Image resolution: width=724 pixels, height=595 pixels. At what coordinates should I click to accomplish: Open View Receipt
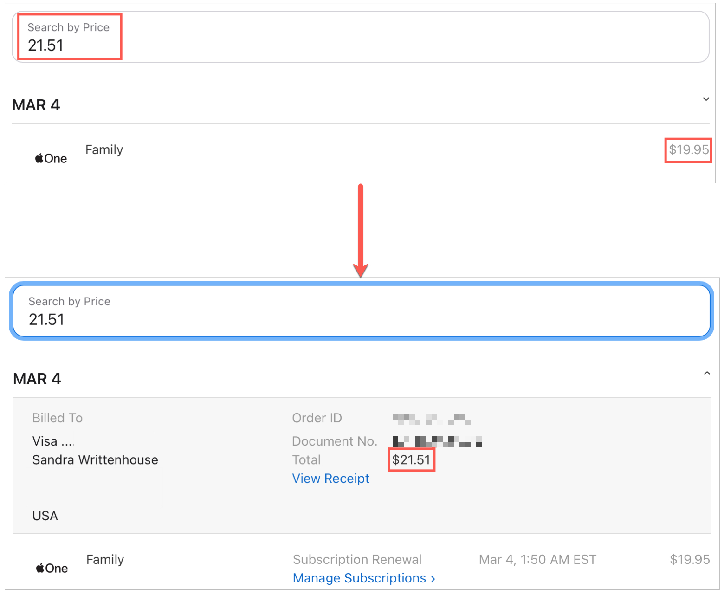click(330, 479)
